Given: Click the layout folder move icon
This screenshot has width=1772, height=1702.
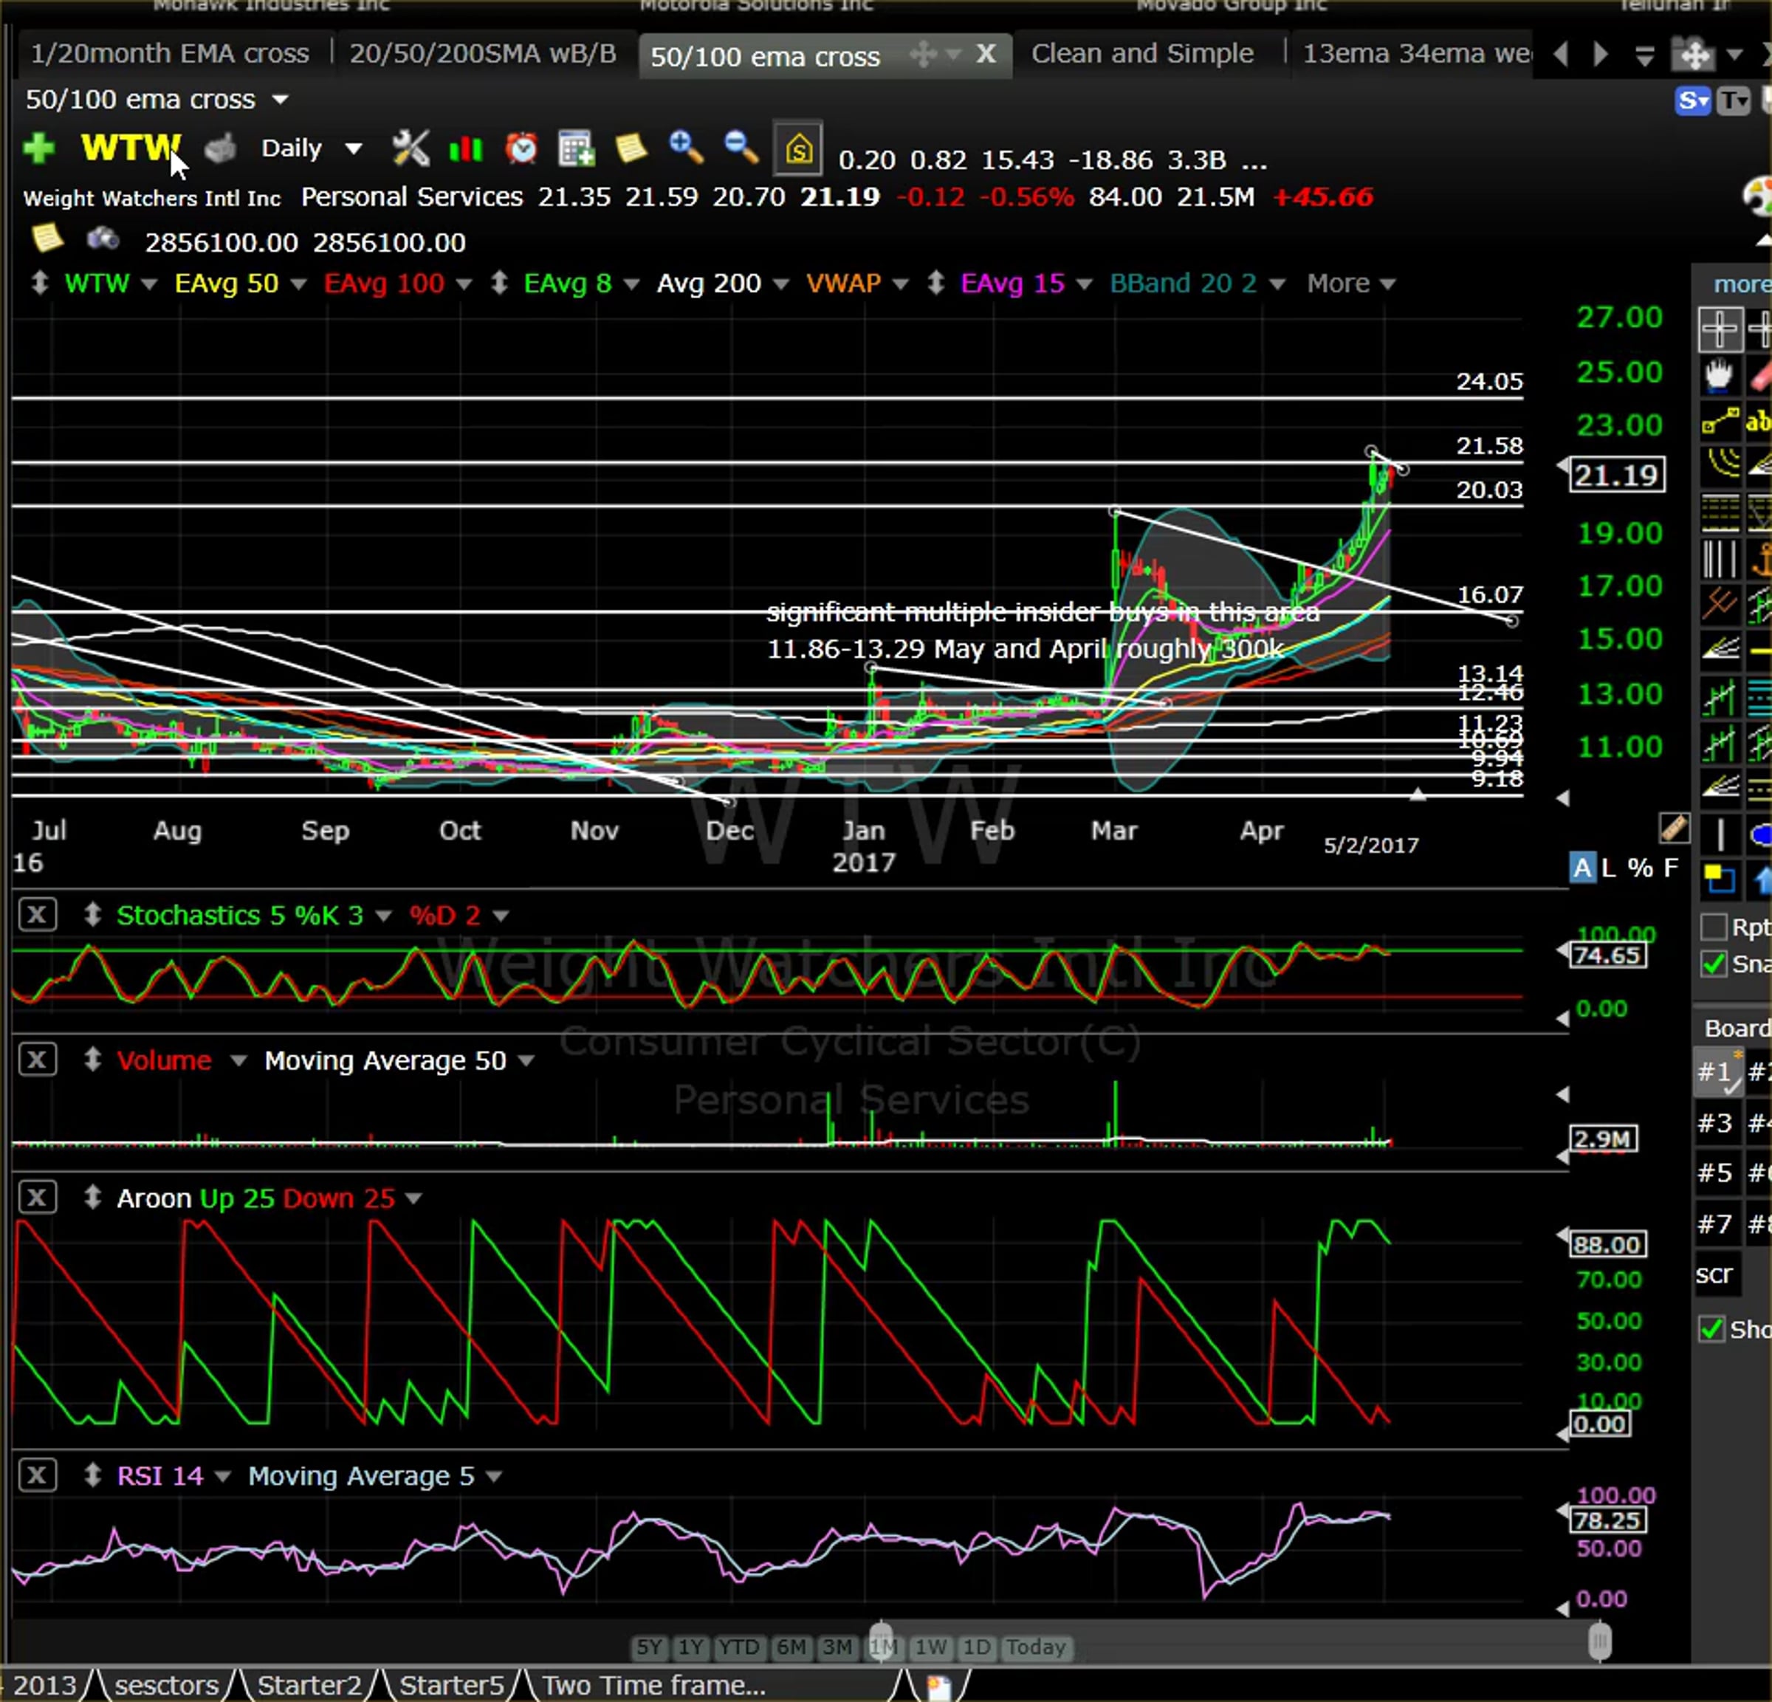Looking at the screenshot, I should [x=1694, y=55].
